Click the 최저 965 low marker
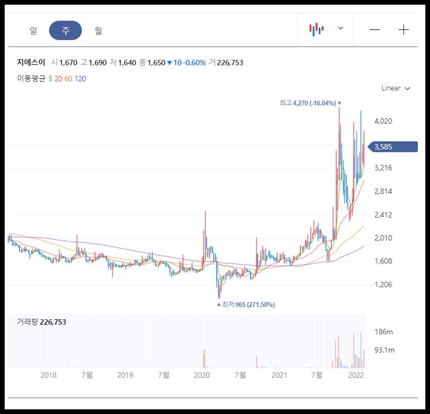The width and height of the screenshot is (430, 414). point(246,305)
